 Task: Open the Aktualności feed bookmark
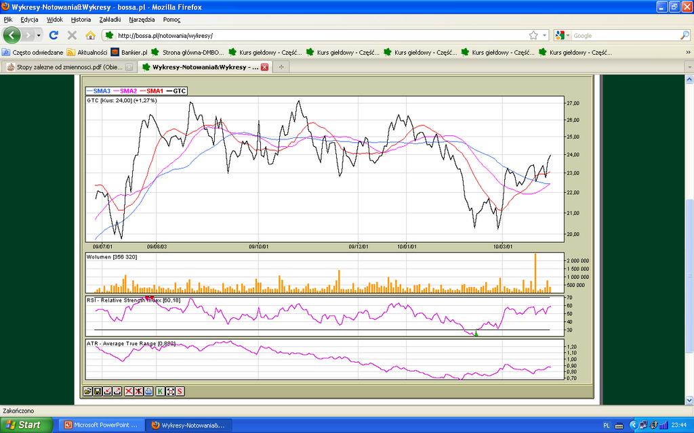tap(87, 52)
